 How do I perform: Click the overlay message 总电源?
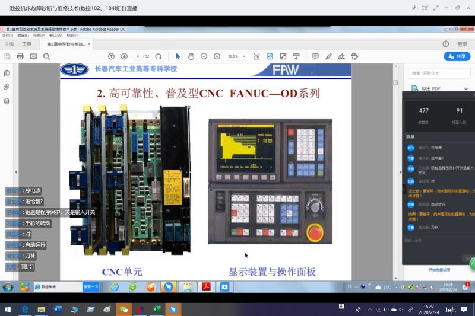coord(33,190)
